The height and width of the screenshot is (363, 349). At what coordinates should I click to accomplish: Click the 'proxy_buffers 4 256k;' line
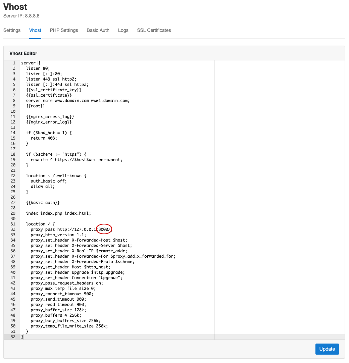click(x=56, y=315)
